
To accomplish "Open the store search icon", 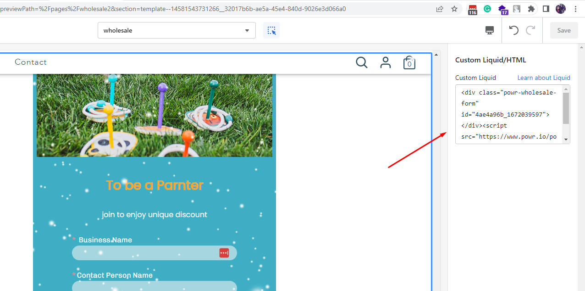I will tap(362, 62).
